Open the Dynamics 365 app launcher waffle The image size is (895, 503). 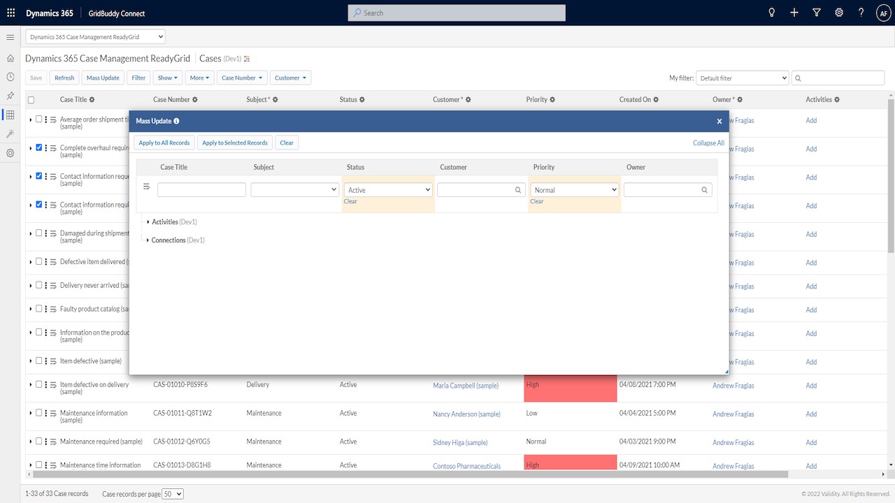(10, 13)
